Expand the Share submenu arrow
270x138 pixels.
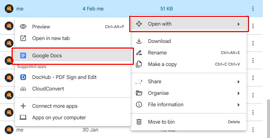239,82
